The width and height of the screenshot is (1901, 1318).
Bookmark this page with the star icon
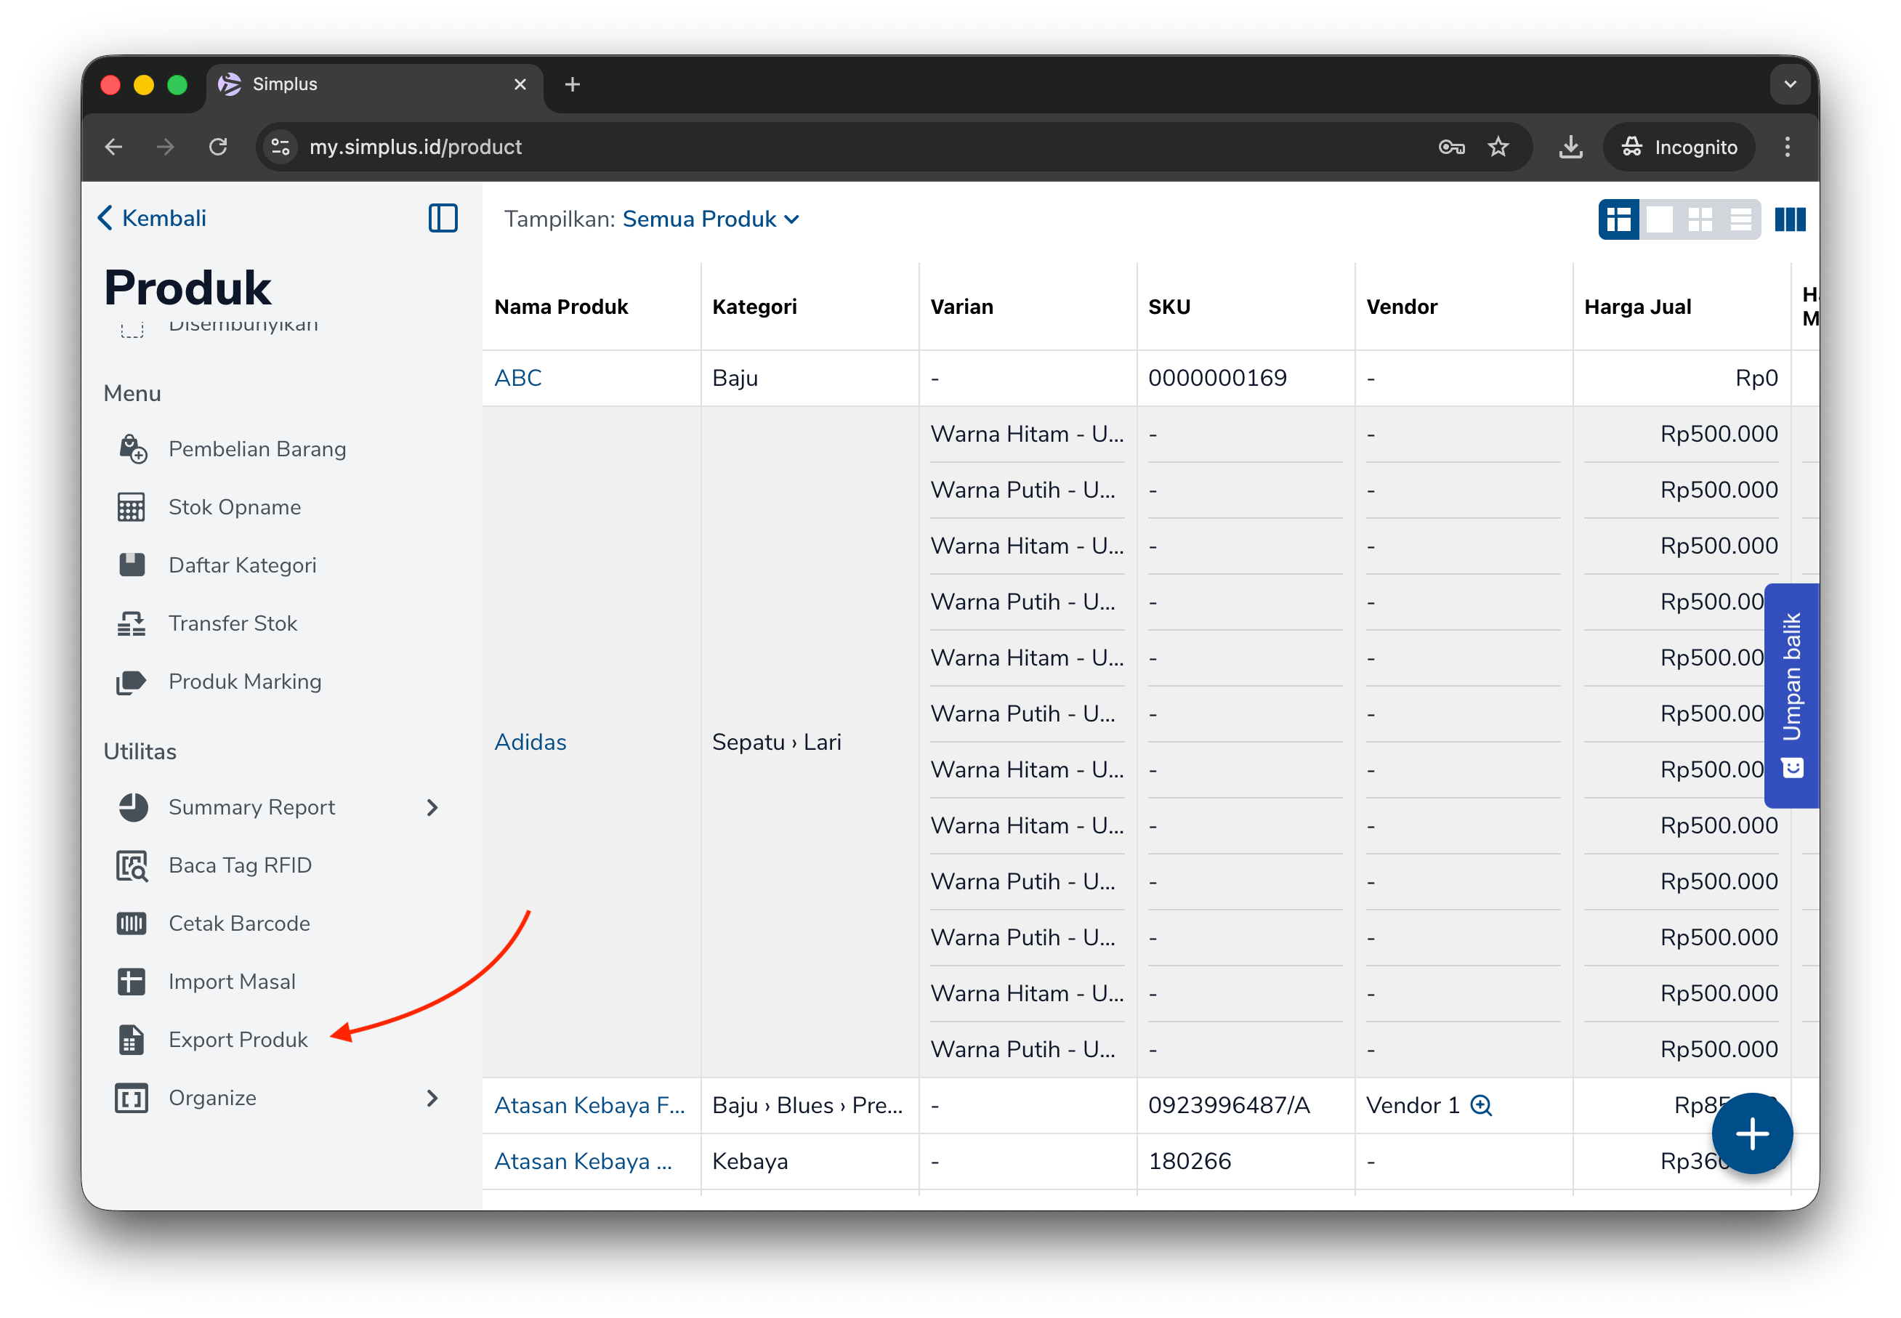[x=1498, y=147]
